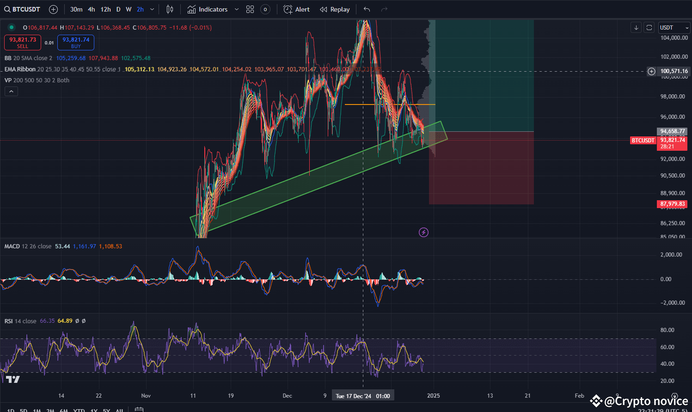Click the green market status dot
The width and height of the screenshot is (692, 412).
(12, 28)
